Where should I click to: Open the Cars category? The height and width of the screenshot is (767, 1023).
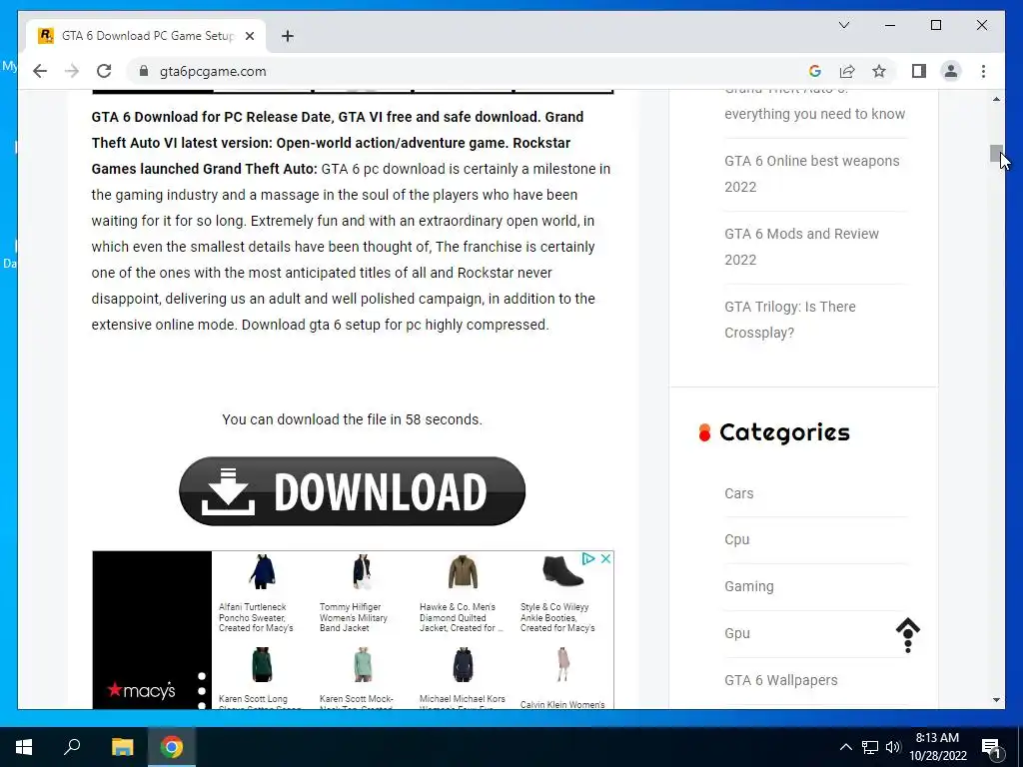(738, 493)
